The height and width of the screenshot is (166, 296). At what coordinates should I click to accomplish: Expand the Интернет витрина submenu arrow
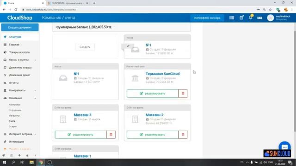click(35, 134)
